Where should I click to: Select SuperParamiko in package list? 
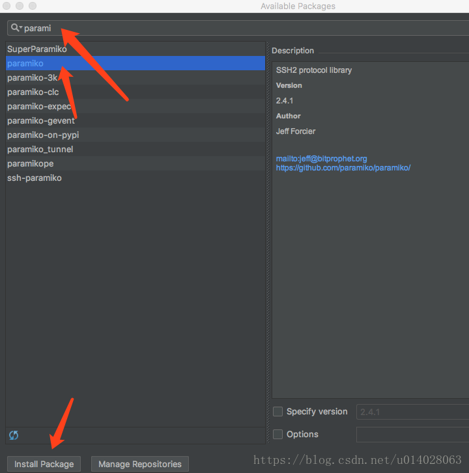(x=135, y=49)
